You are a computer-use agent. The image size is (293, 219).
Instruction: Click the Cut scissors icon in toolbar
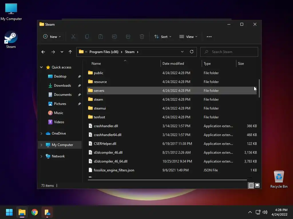[x=73, y=37]
